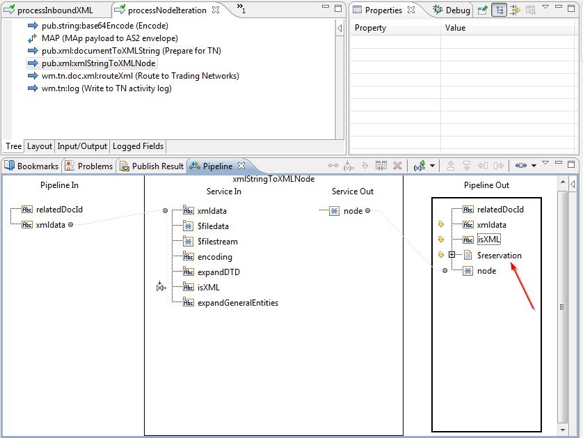This screenshot has height=438, width=583.
Task: Open the Pipeline view menu triangle
Action: click(x=545, y=163)
